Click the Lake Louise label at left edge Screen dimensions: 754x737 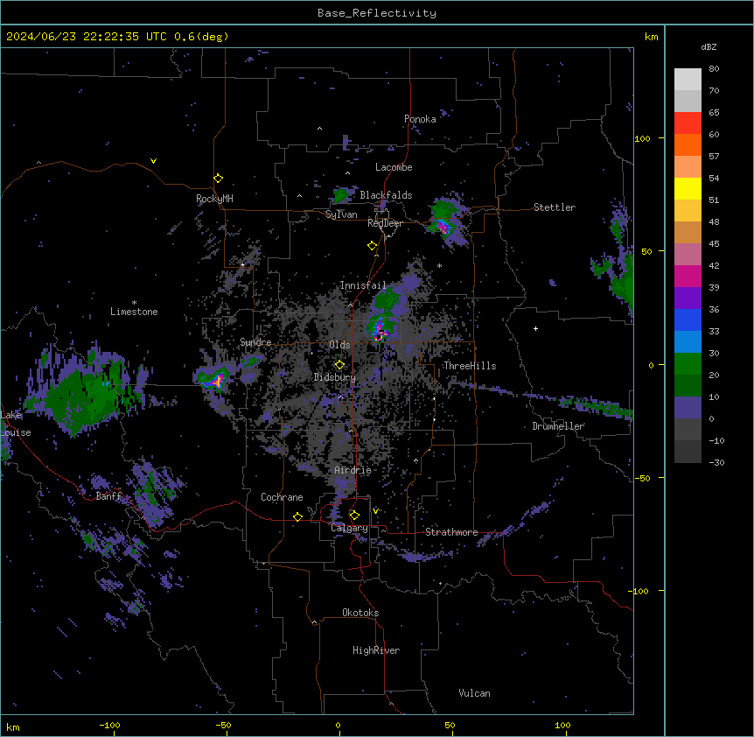16,424
